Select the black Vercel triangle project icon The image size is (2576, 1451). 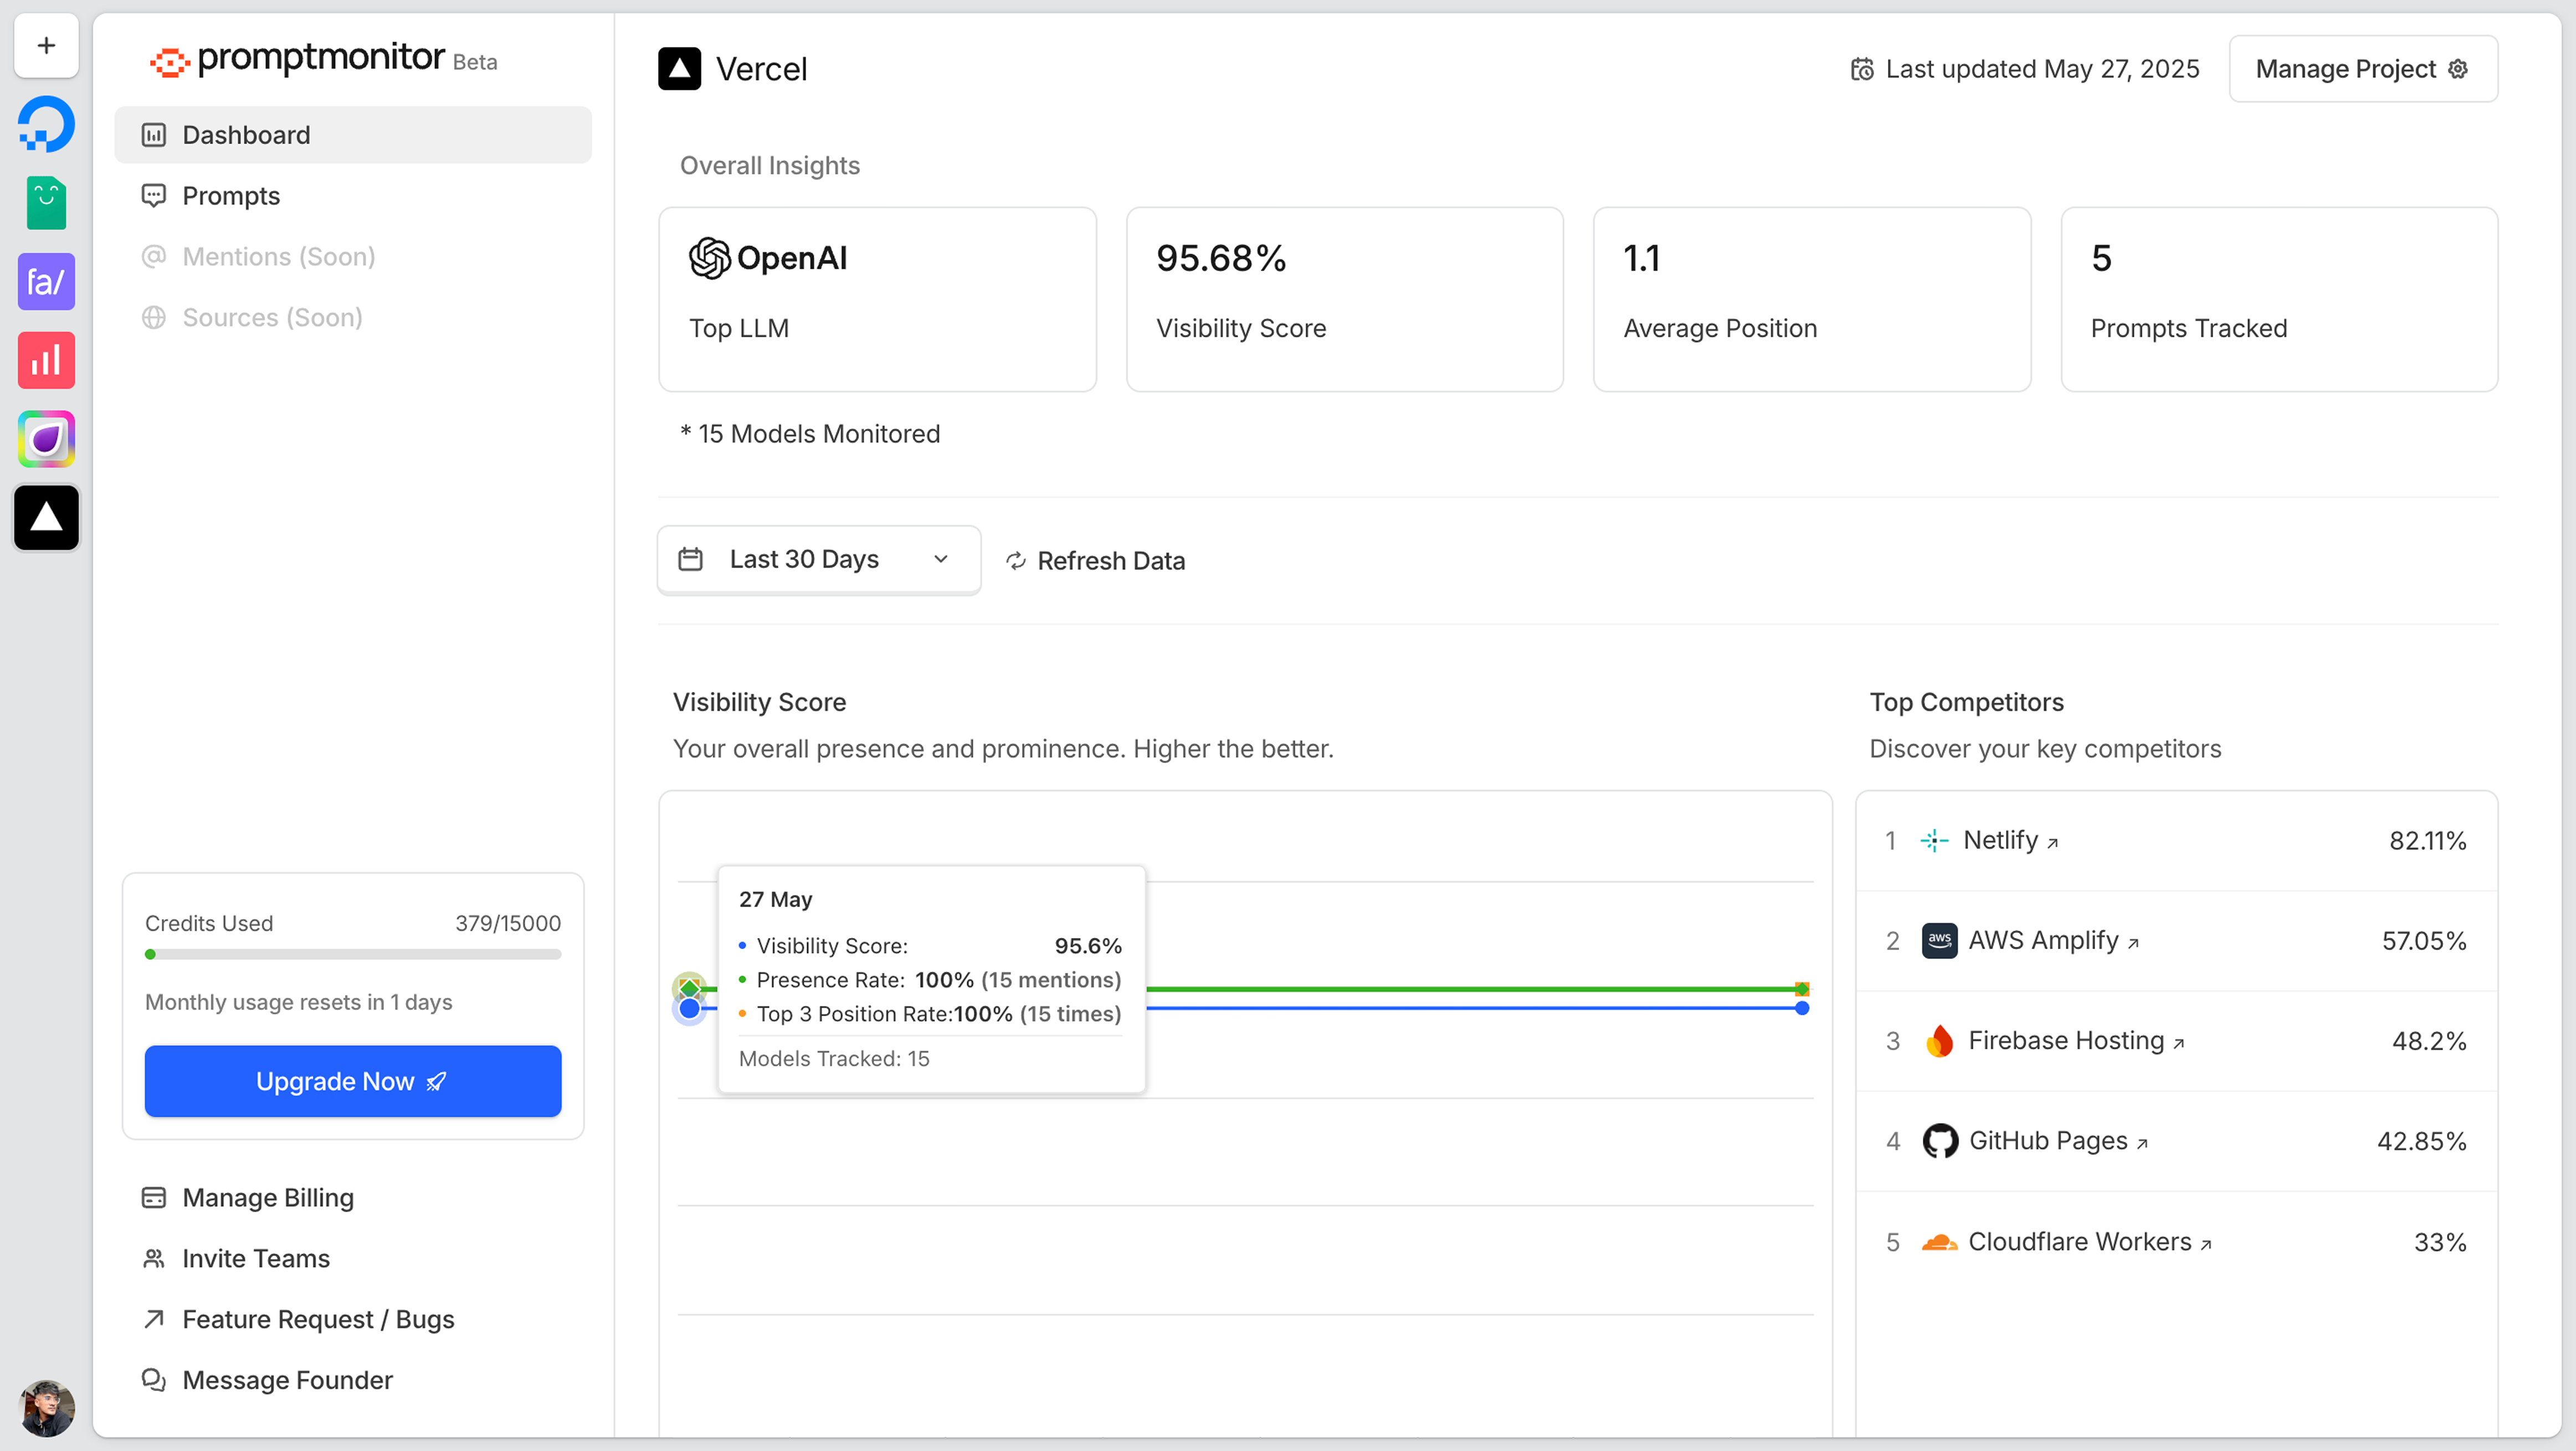[x=46, y=518]
